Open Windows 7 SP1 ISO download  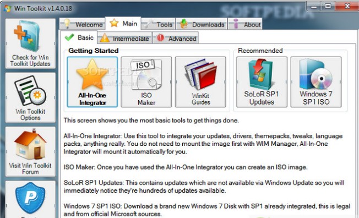pos(316,82)
